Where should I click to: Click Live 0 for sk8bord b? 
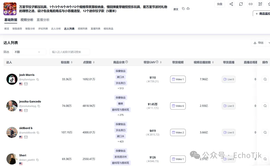[229, 133]
